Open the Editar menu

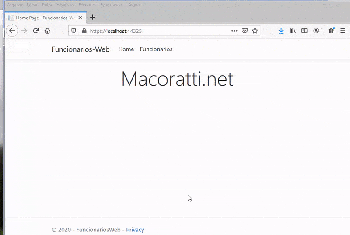pos(32,5)
